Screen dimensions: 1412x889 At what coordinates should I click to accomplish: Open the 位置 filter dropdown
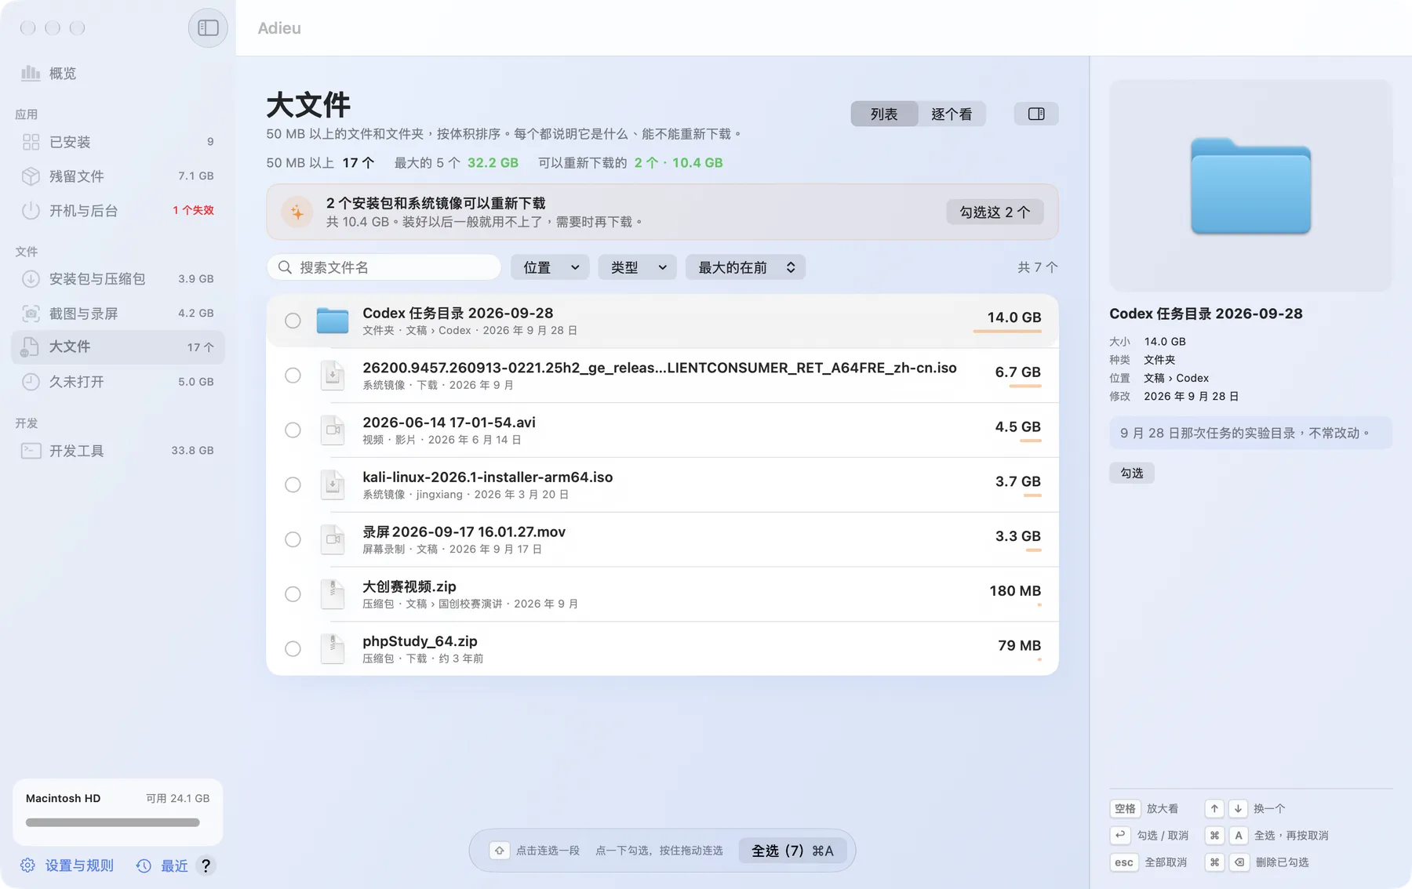click(x=550, y=267)
